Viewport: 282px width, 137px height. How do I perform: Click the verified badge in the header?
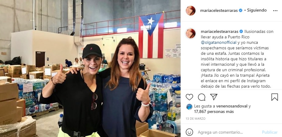(x=241, y=10)
